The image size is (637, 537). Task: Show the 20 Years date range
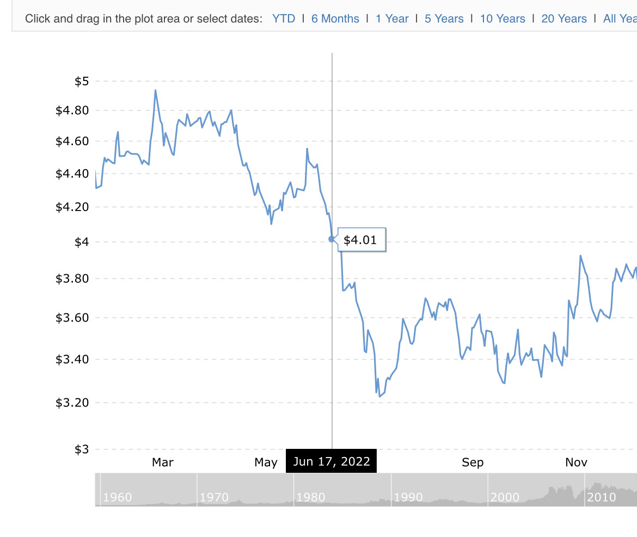pos(564,18)
